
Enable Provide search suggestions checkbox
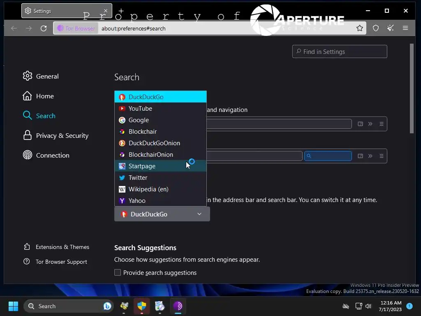coord(118,272)
